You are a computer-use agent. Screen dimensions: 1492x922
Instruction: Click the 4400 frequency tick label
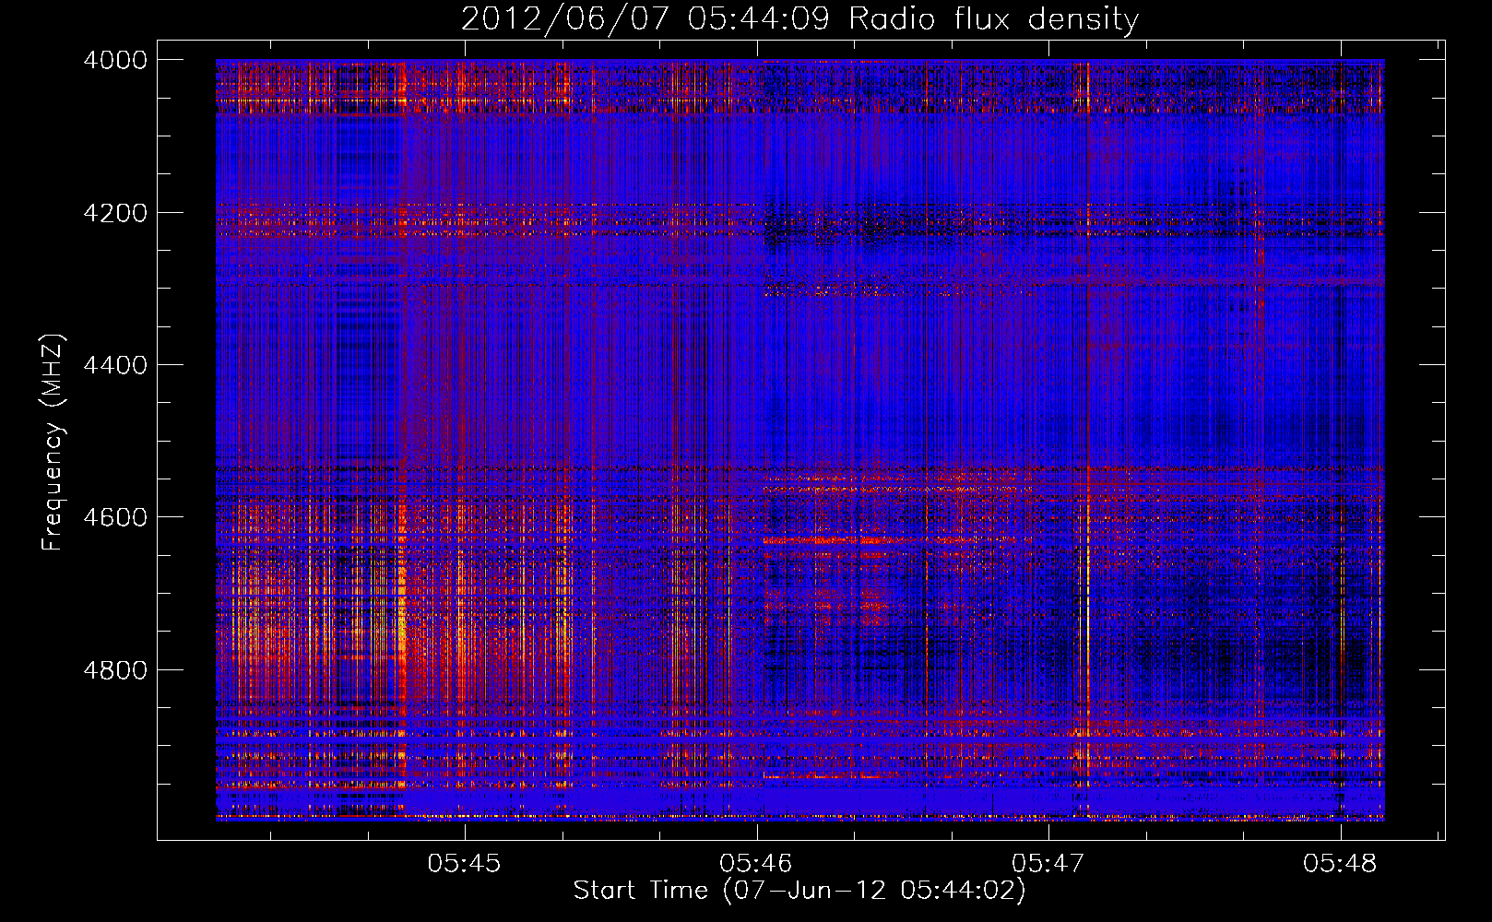point(115,365)
